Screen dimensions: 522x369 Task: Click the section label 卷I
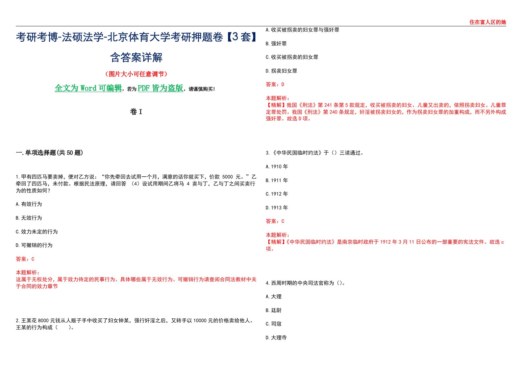tap(136, 112)
